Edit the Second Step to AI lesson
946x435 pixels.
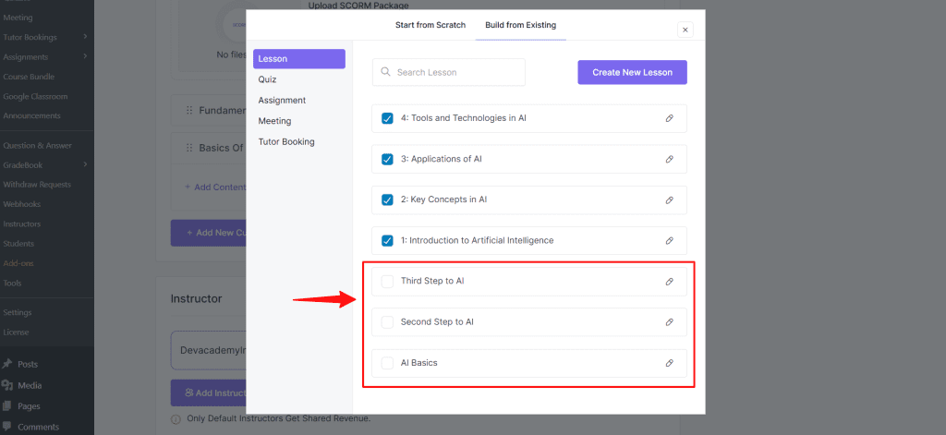[669, 322]
